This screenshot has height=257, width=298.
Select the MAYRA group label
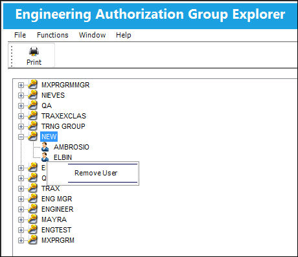coord(54,219)
